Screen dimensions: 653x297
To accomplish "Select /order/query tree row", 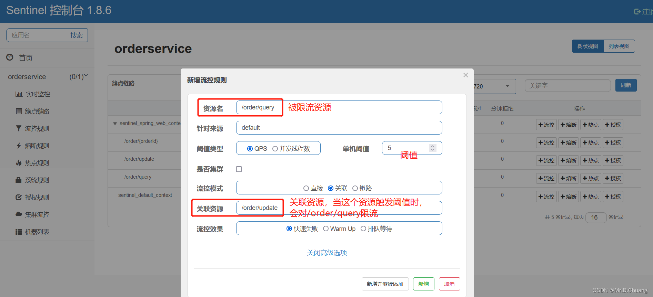I will [x=138, y=177].
